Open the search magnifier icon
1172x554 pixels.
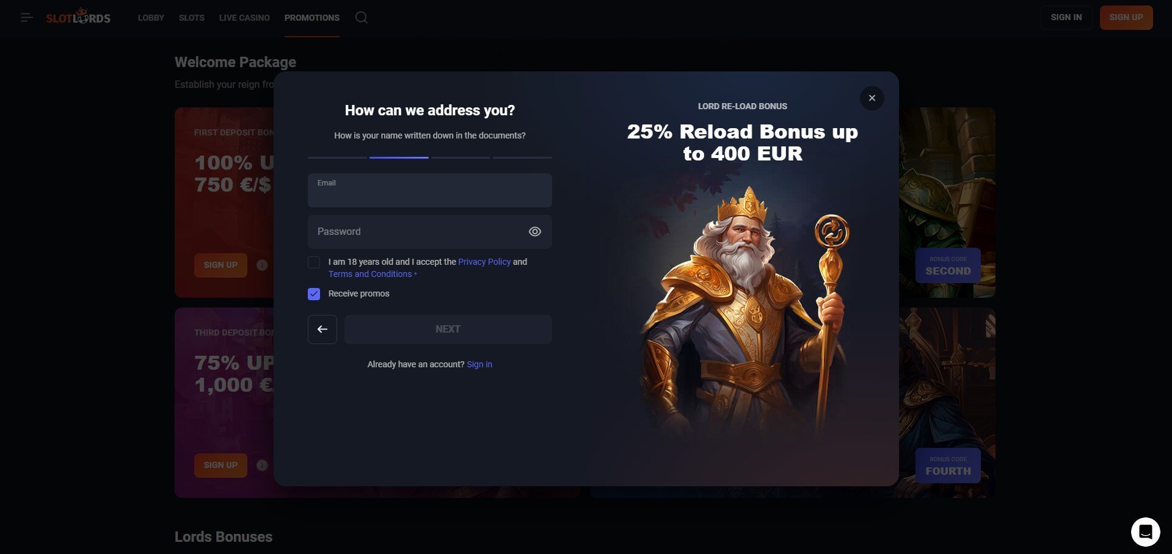point(362,18)
